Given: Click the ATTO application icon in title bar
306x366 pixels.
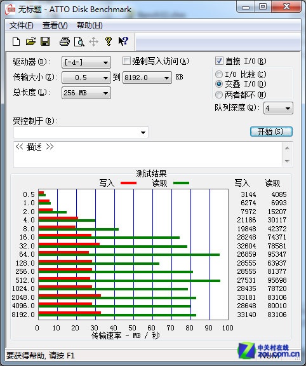Looking at the screenshot, I should [10, 10].
